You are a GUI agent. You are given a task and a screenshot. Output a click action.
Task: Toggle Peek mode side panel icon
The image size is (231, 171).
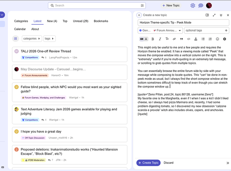(x=207, y=15)
